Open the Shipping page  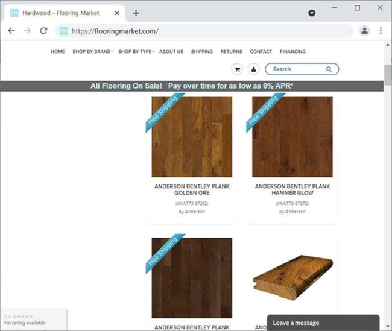pyautogui.click(x=202, y=51)
